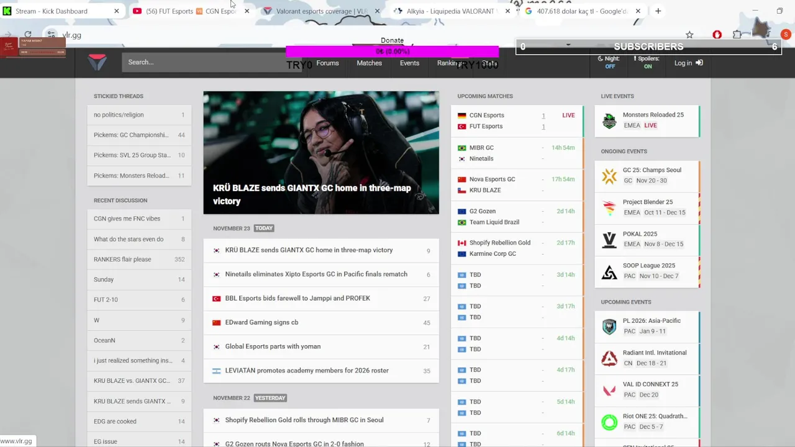This screenshot has height=447, width=795.
Task: Open 'LEVIATÁN promotes academy members' article
Action: tap(321, 371)
